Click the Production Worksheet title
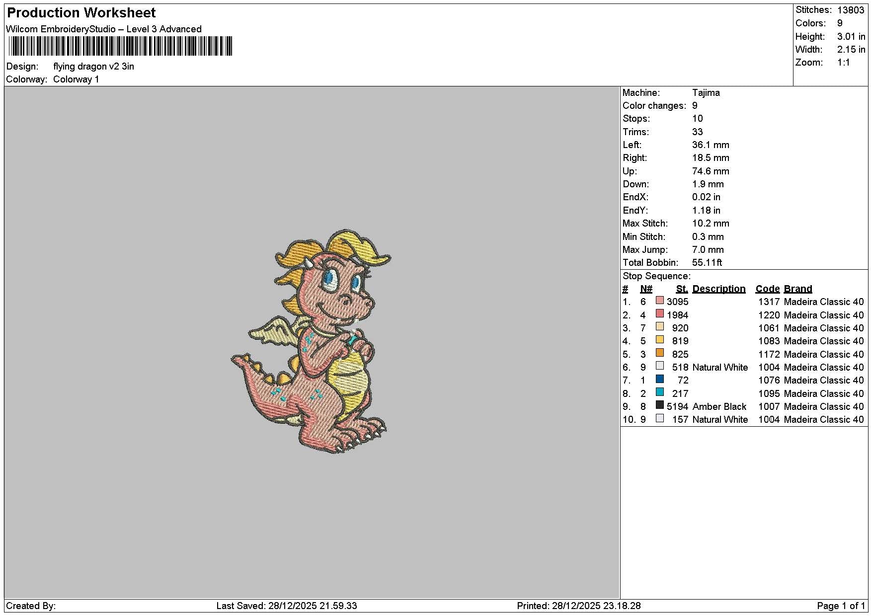The image size is (872, 616). (x=81, y=13)
